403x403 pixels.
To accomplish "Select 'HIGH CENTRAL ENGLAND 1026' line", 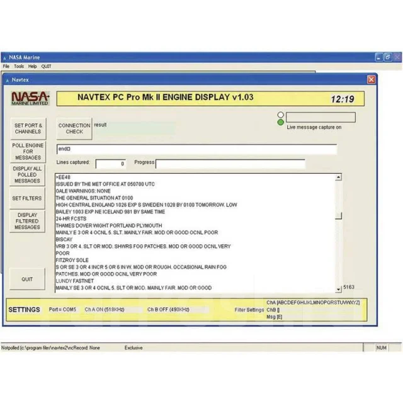I will (x=146, y=205).
